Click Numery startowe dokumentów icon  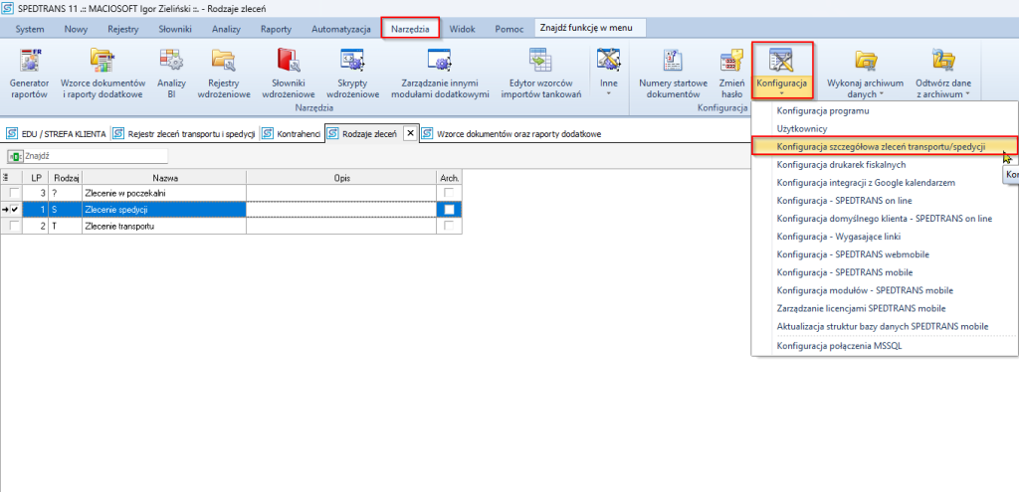pyautogui.click(x=673, y=72)
